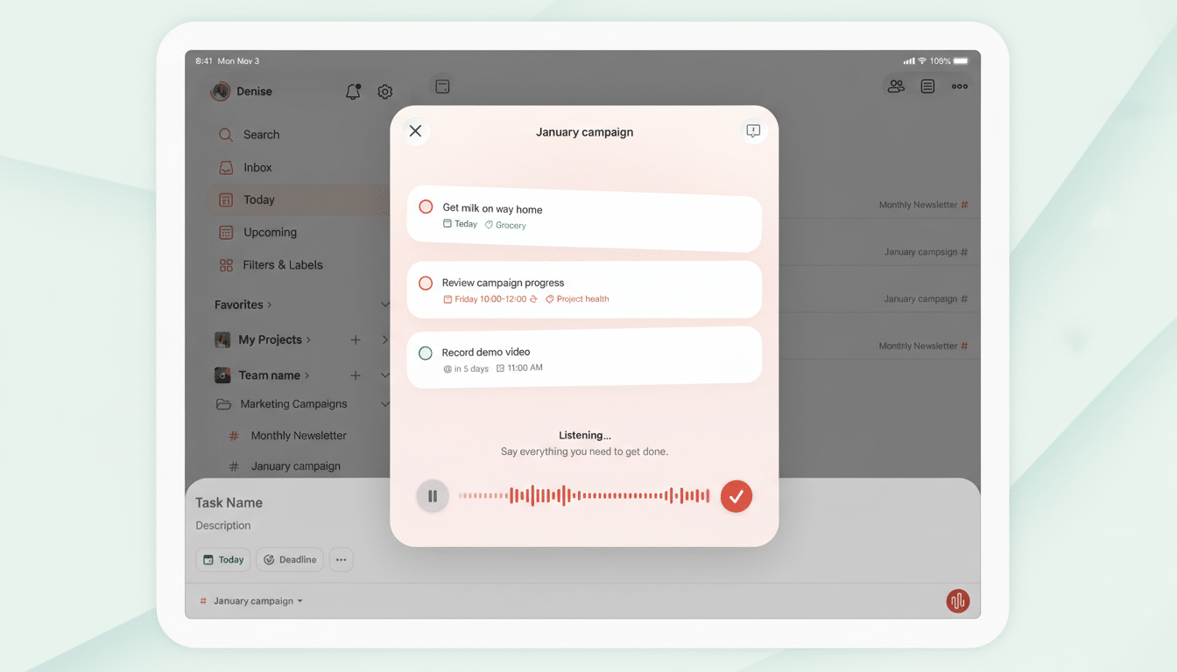Open the more options ellipsis menu top right
1177x672 pixels.
959,86
